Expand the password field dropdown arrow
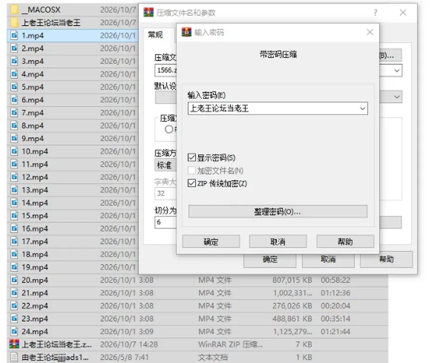The image size is (446, 363). pos(362,108)
